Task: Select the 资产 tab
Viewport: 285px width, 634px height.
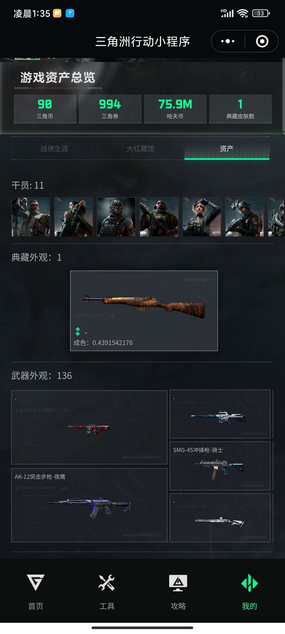Action: pos(227,149)
